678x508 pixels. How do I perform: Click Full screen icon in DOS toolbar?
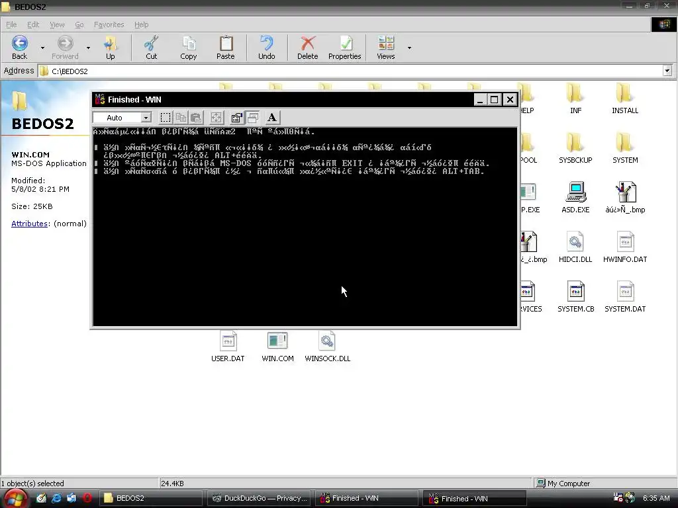pos(217,118)
